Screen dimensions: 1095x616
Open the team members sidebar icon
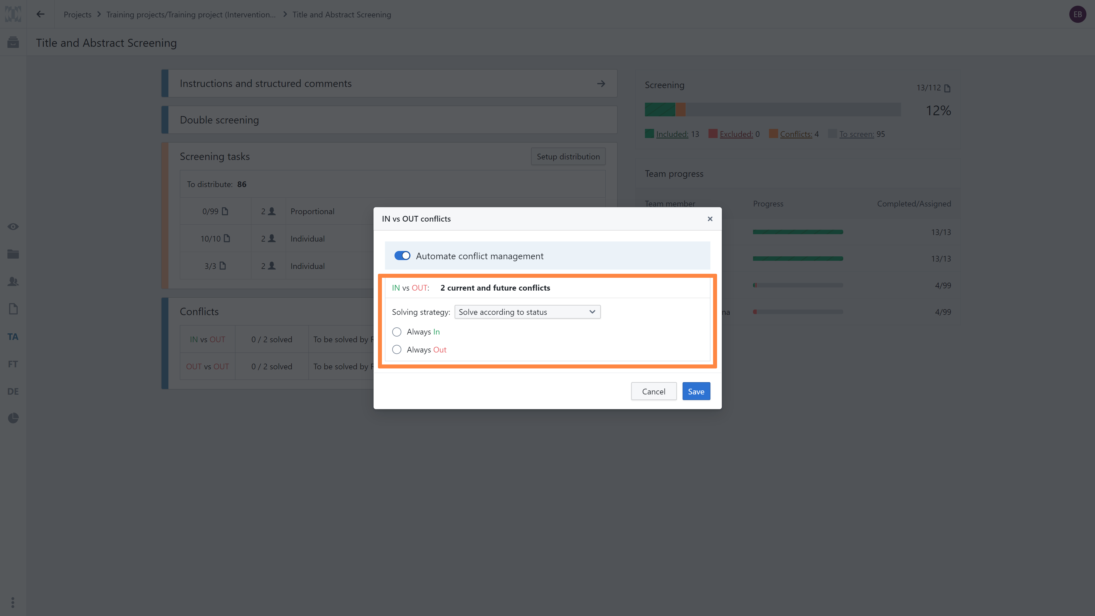13,281
